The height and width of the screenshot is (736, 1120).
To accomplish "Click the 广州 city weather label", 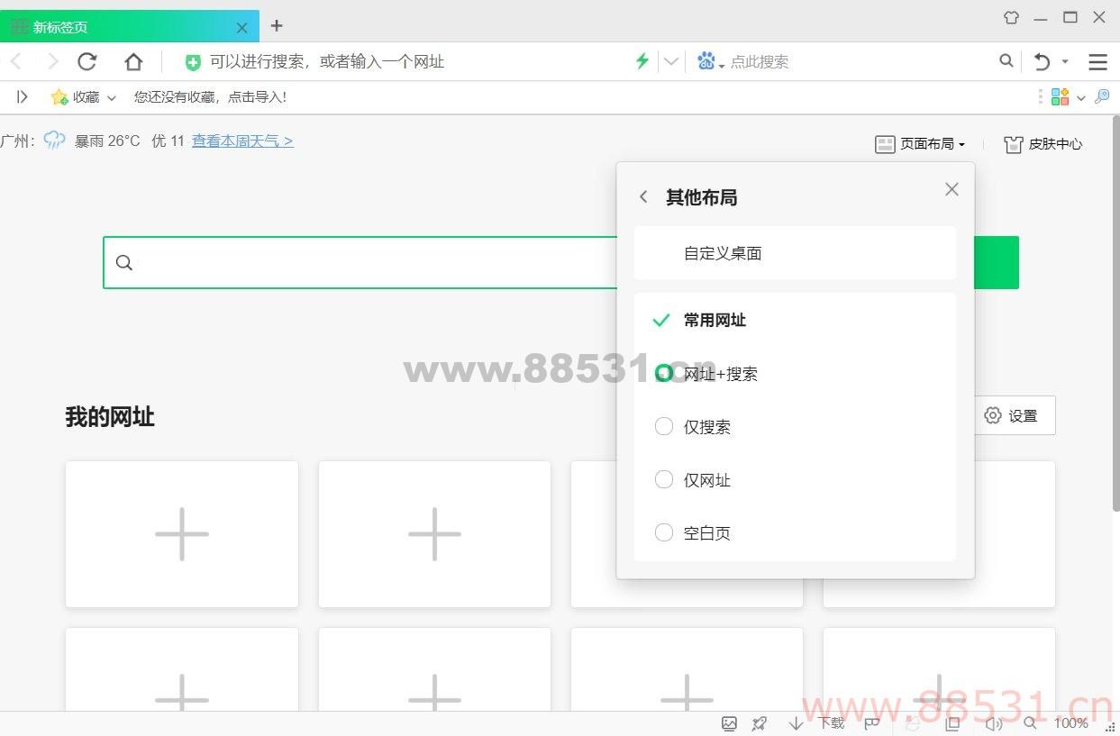I will pyautogui.click(x=16, y=141).
